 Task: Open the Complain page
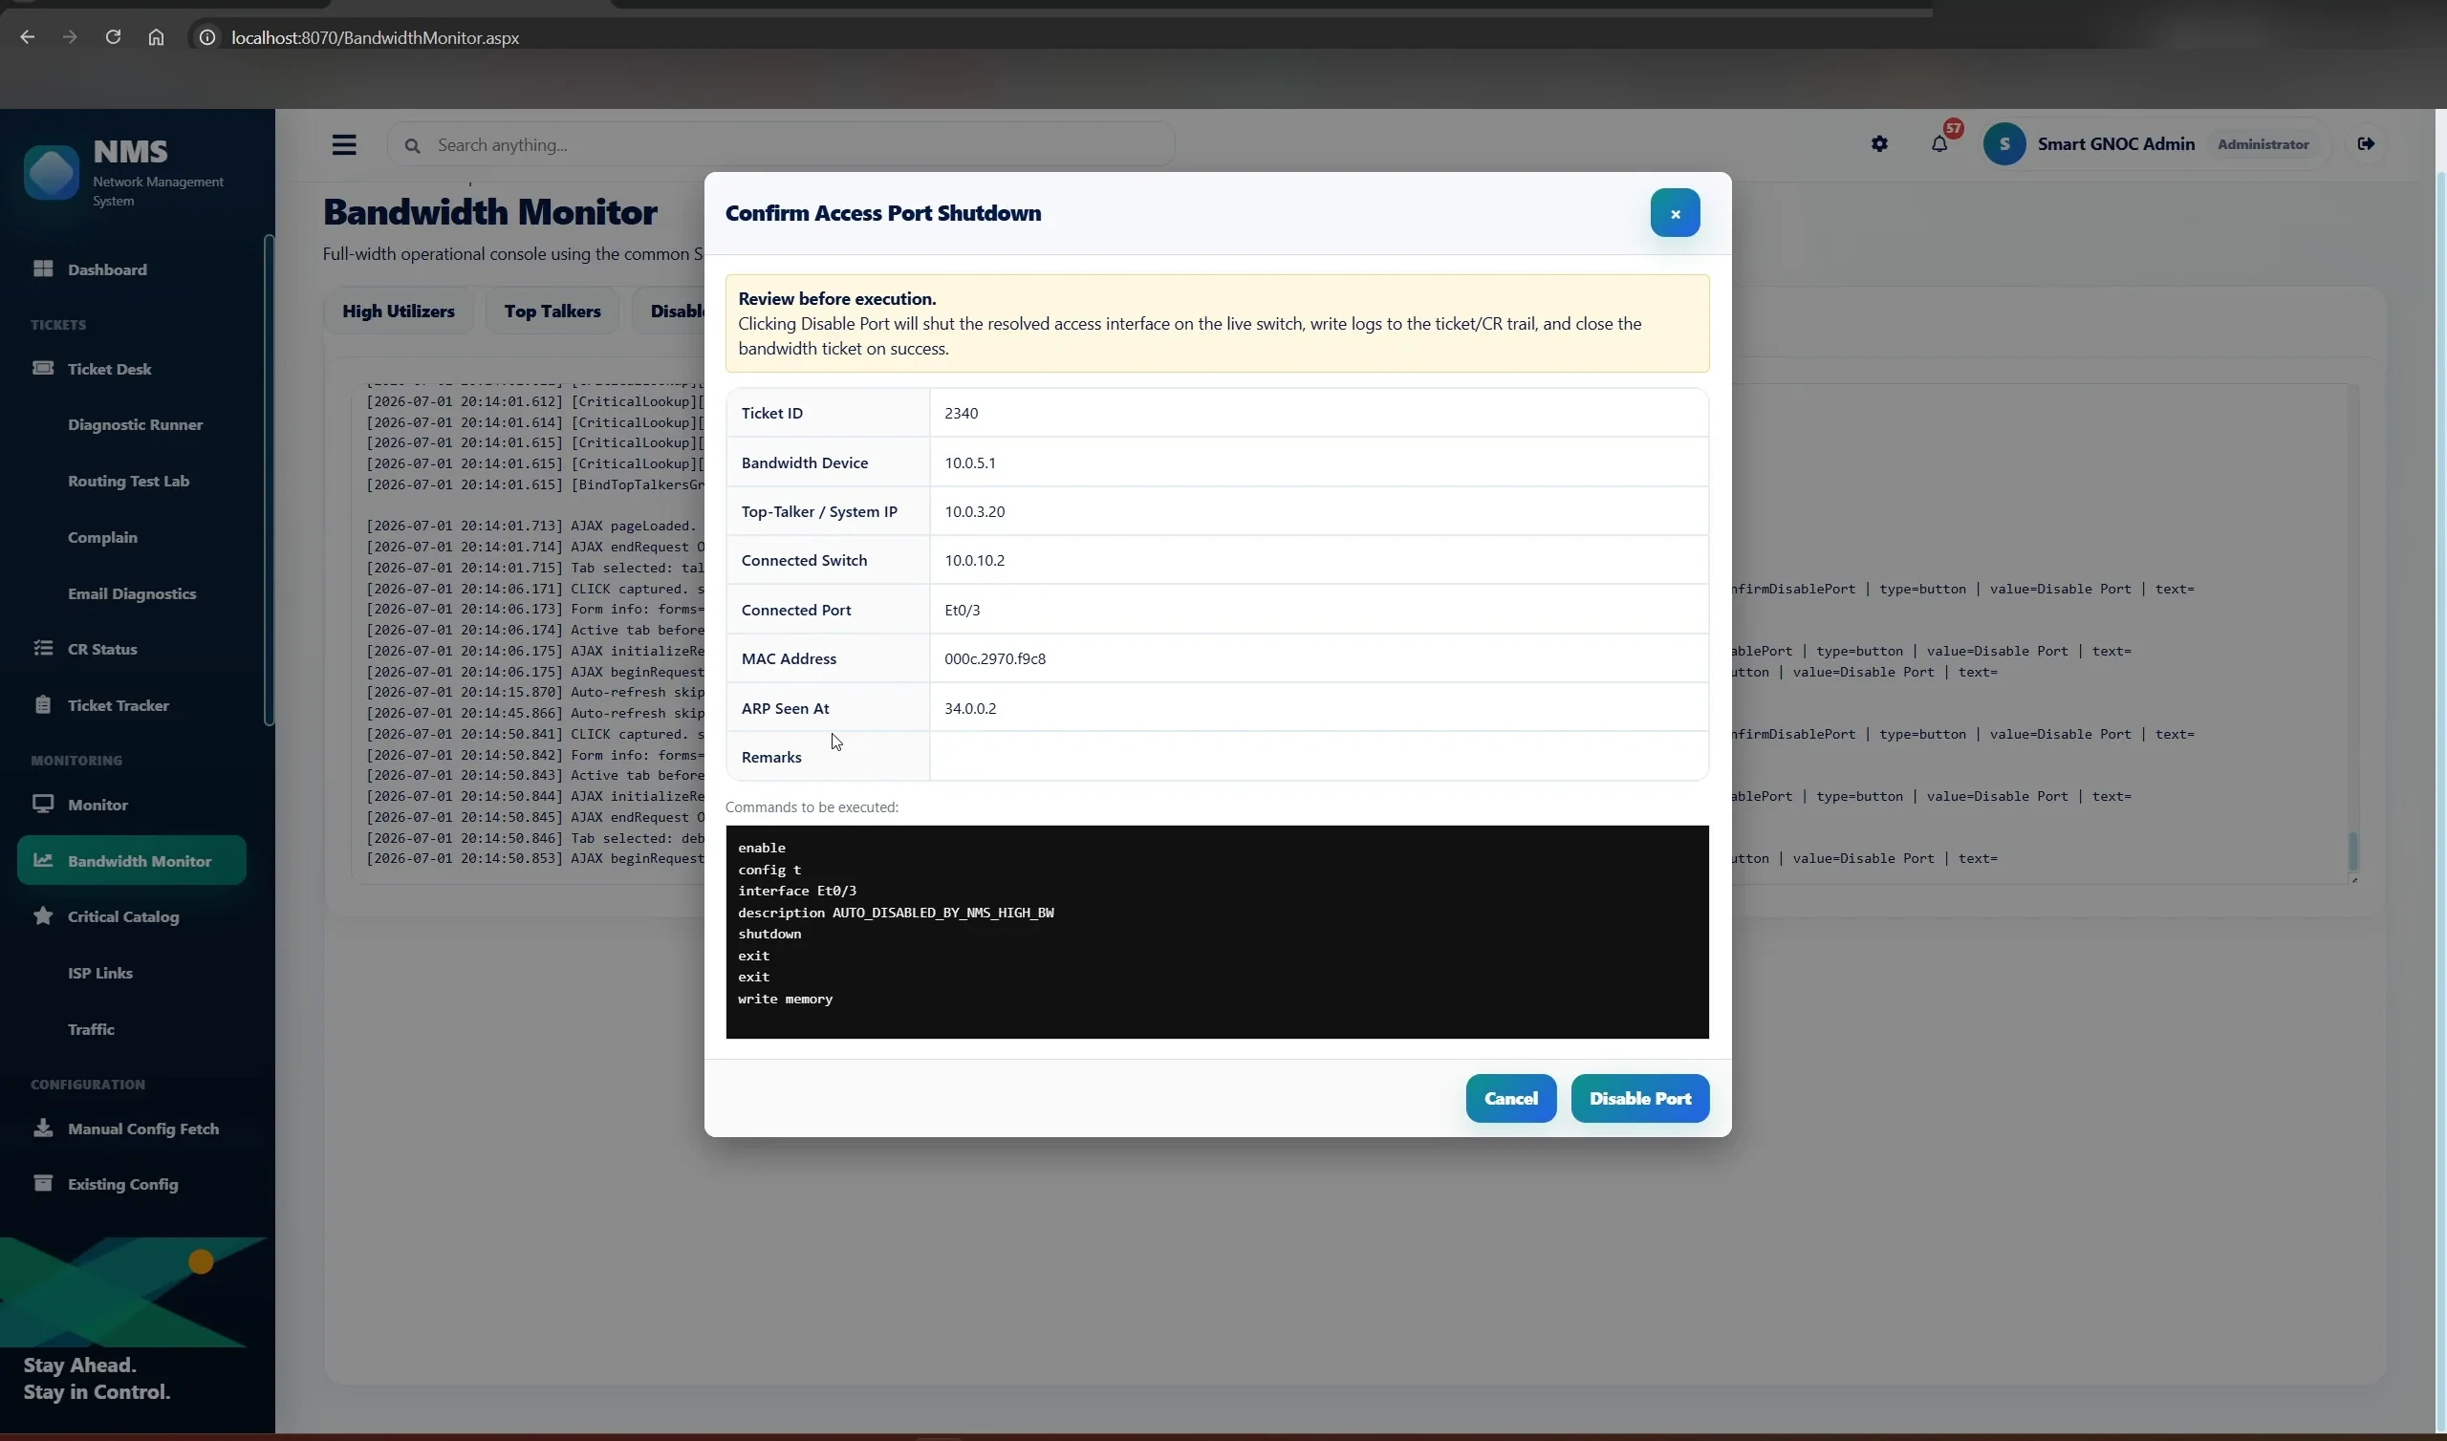[102, 537]
